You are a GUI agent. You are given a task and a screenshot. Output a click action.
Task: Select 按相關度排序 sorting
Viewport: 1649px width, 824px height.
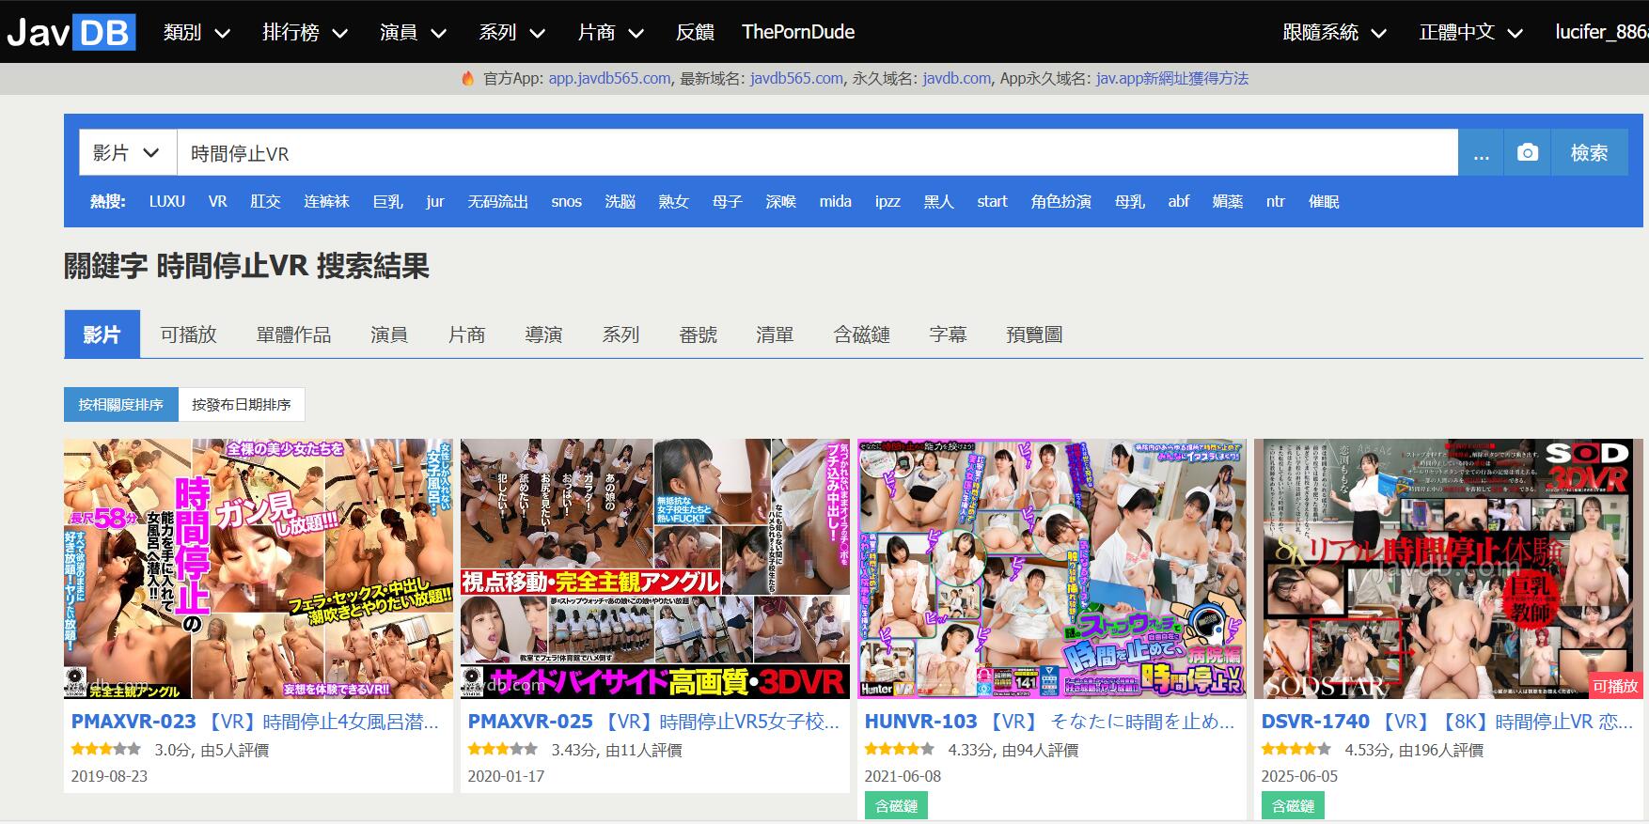121,404
